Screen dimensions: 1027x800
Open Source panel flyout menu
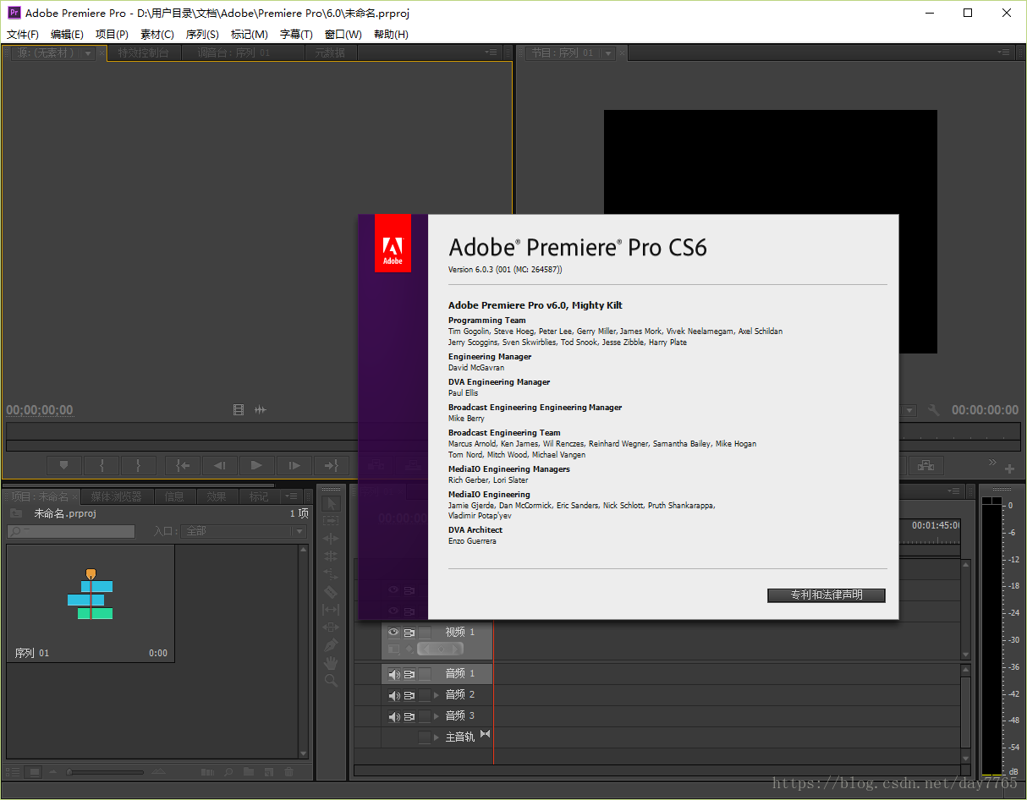coord(492,52)
